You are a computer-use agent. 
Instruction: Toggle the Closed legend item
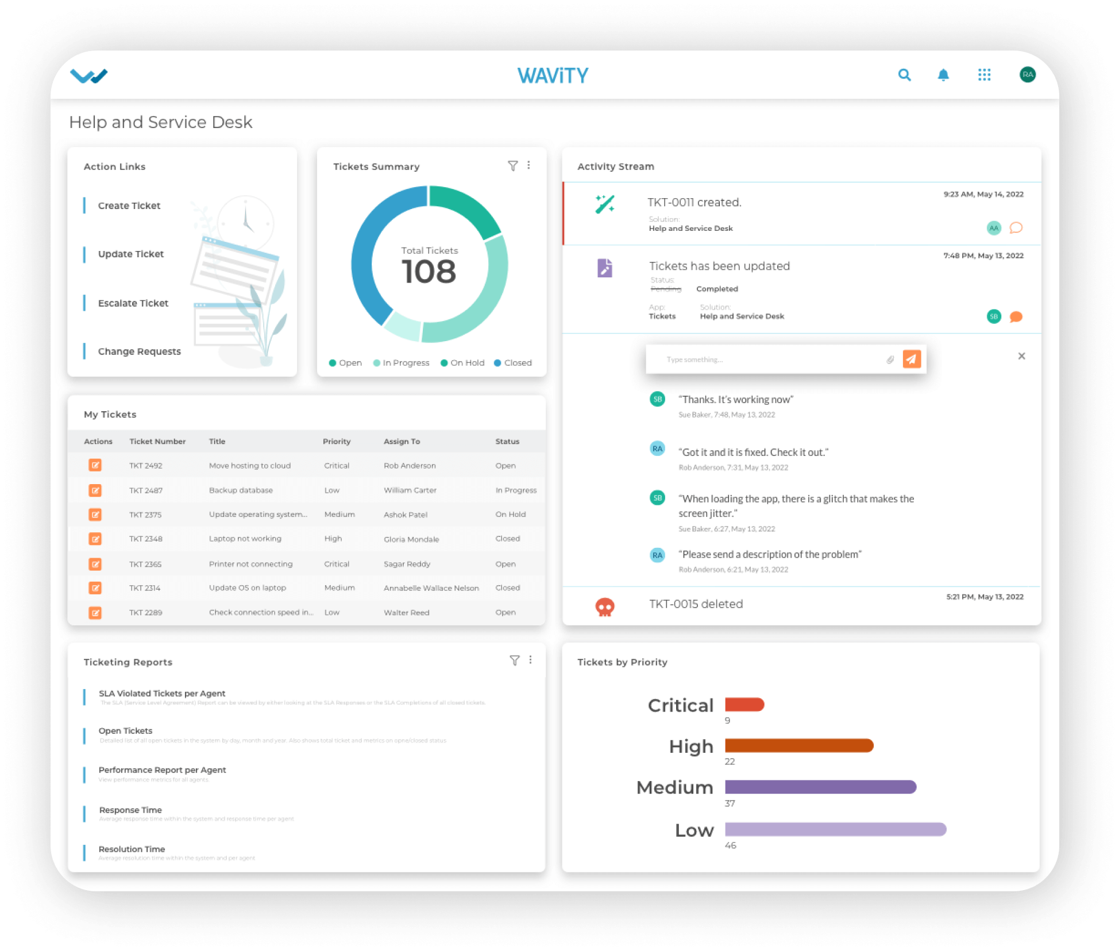pos(513,362)
